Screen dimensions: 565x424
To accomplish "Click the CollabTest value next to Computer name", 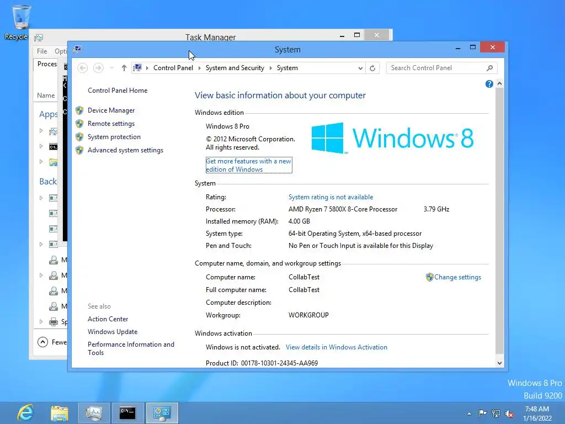I will pyautogui.click(x=304, y=277).
